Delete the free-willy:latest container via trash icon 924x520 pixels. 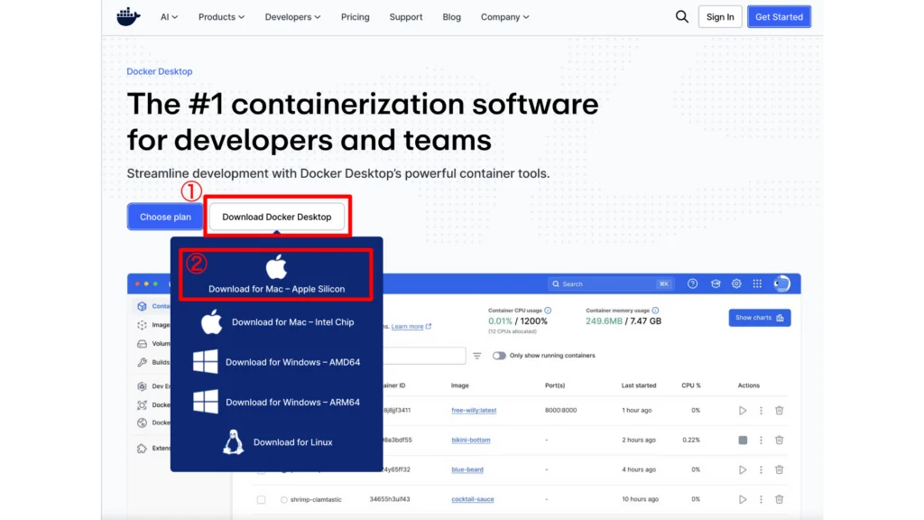[779, 411]
